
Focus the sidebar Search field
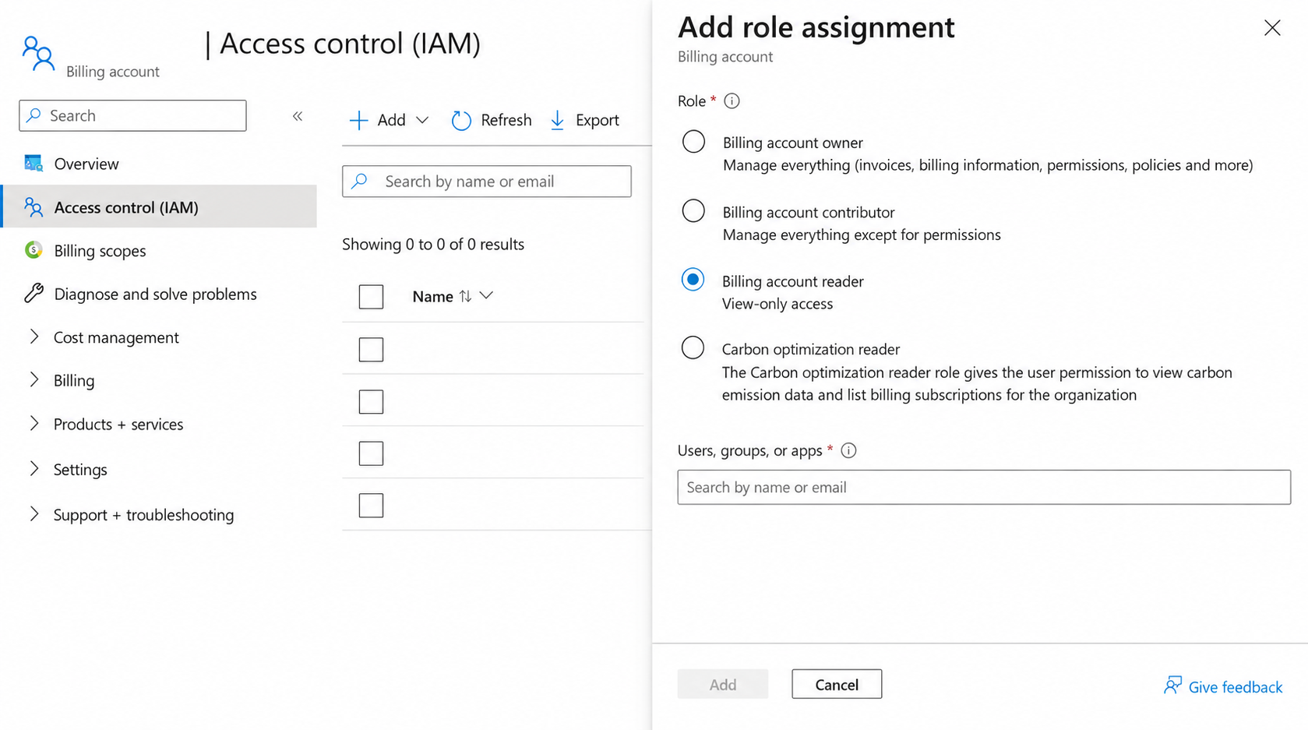(x=132, y=115)
